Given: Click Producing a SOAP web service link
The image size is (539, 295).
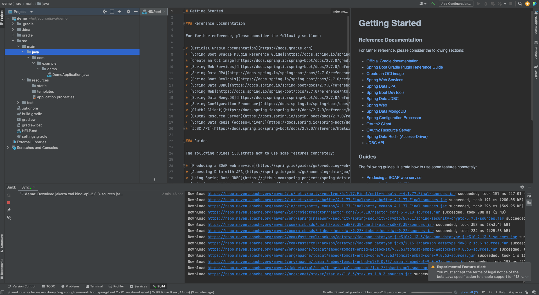Looking at the screenshot, I should click(x=394, y=178).
